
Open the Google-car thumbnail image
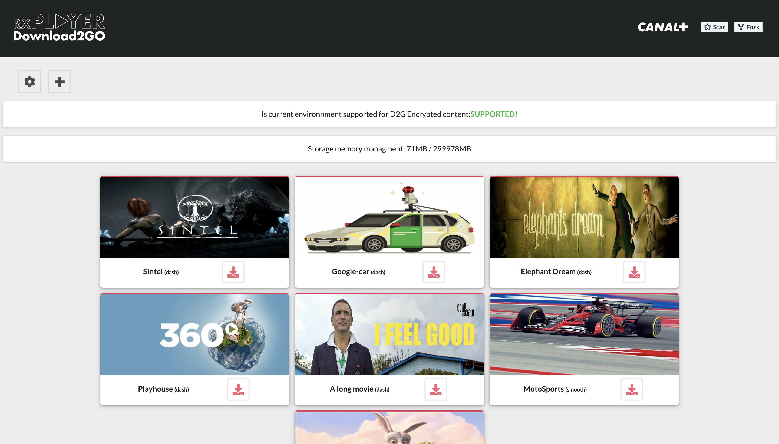[389, 217]
